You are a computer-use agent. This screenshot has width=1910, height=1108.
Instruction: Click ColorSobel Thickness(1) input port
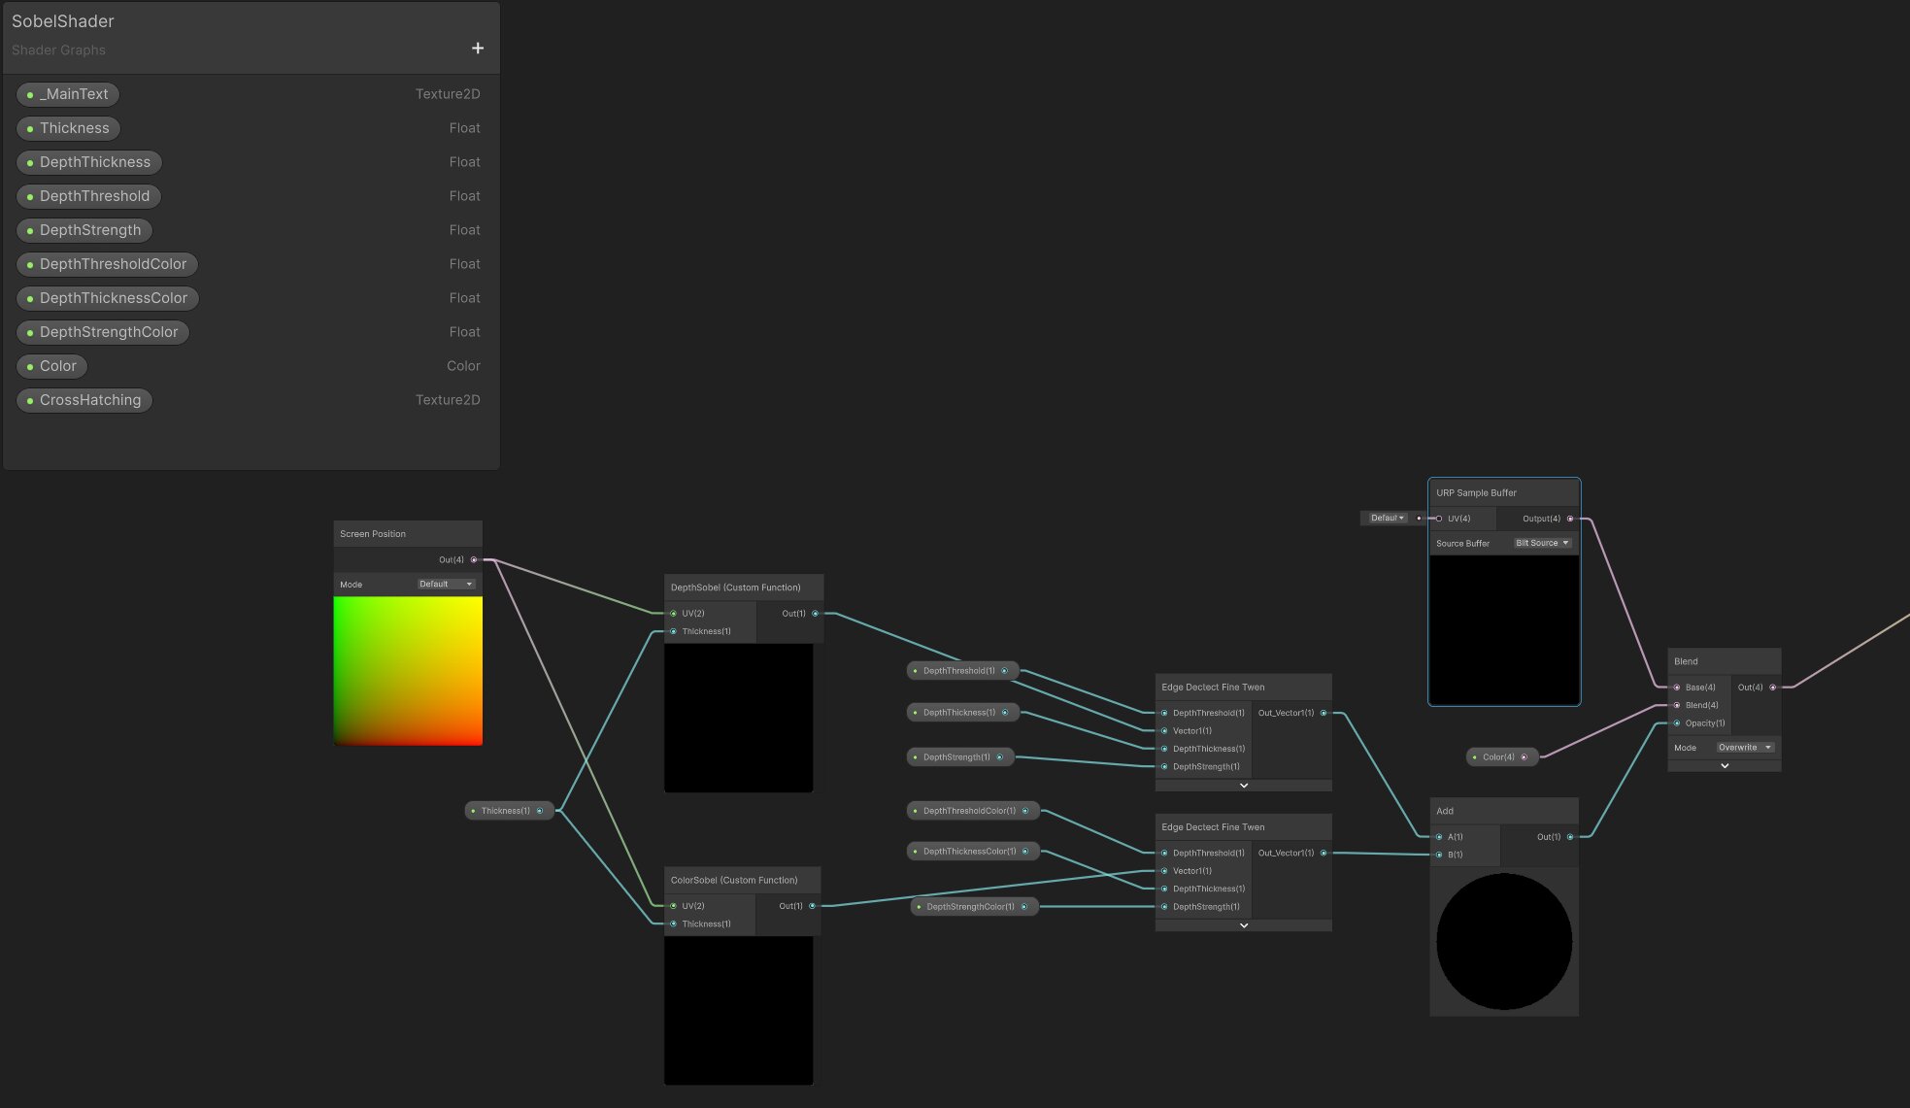[x=673, y=923]
